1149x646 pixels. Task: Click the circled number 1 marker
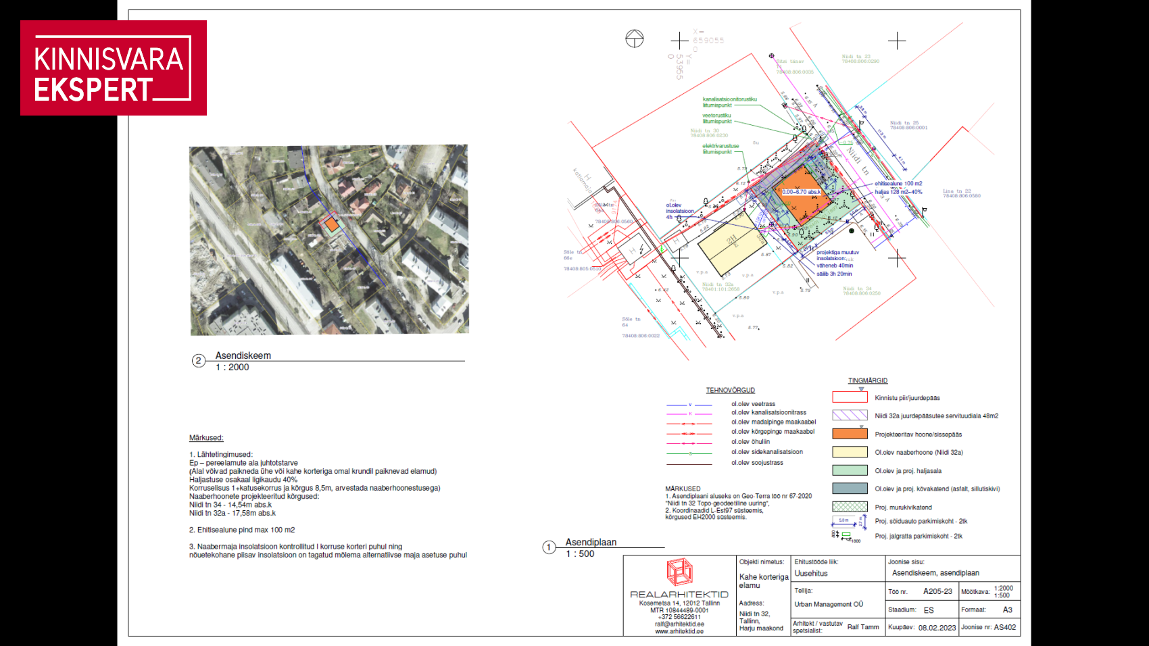[x=549, y=547]
